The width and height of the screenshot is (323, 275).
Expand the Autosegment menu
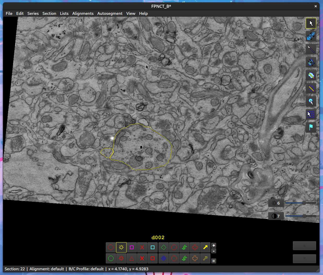[110, 14]
